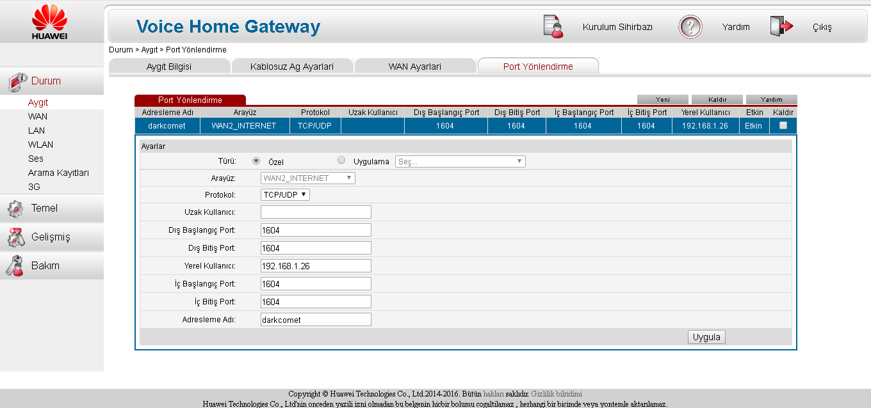871x408 pixels.
Task: Click the Kaldır button above table
Action: pos(717,100)
